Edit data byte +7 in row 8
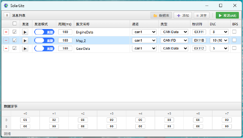This screenshot has width=243, height=138. [x=227, y=126]
